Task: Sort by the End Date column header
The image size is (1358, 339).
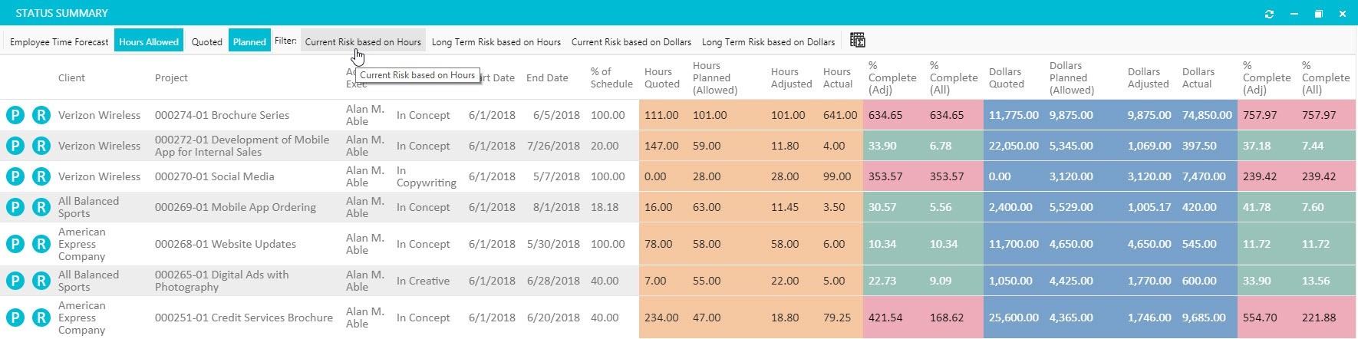Action: point(547,77)
